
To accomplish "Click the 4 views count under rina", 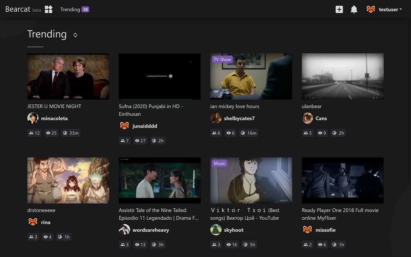I will tap(48, 237).
